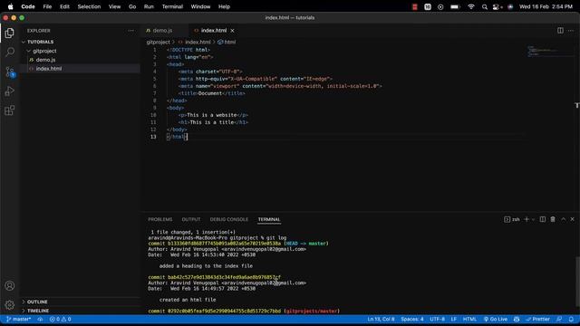This screenshot has width=580, height=326.
Task: Open the File menu
Action: [x=47, y=6]
